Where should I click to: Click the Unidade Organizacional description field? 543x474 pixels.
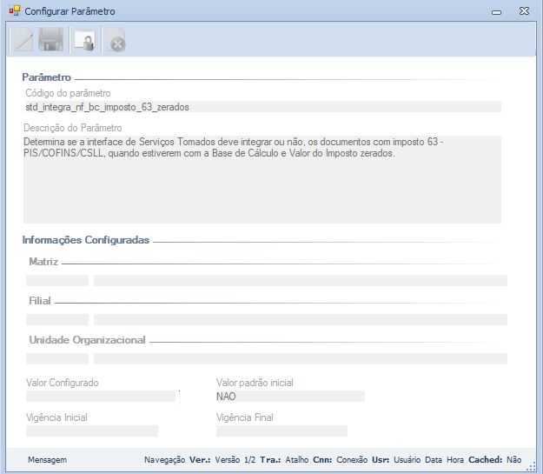tap(301, 359)
